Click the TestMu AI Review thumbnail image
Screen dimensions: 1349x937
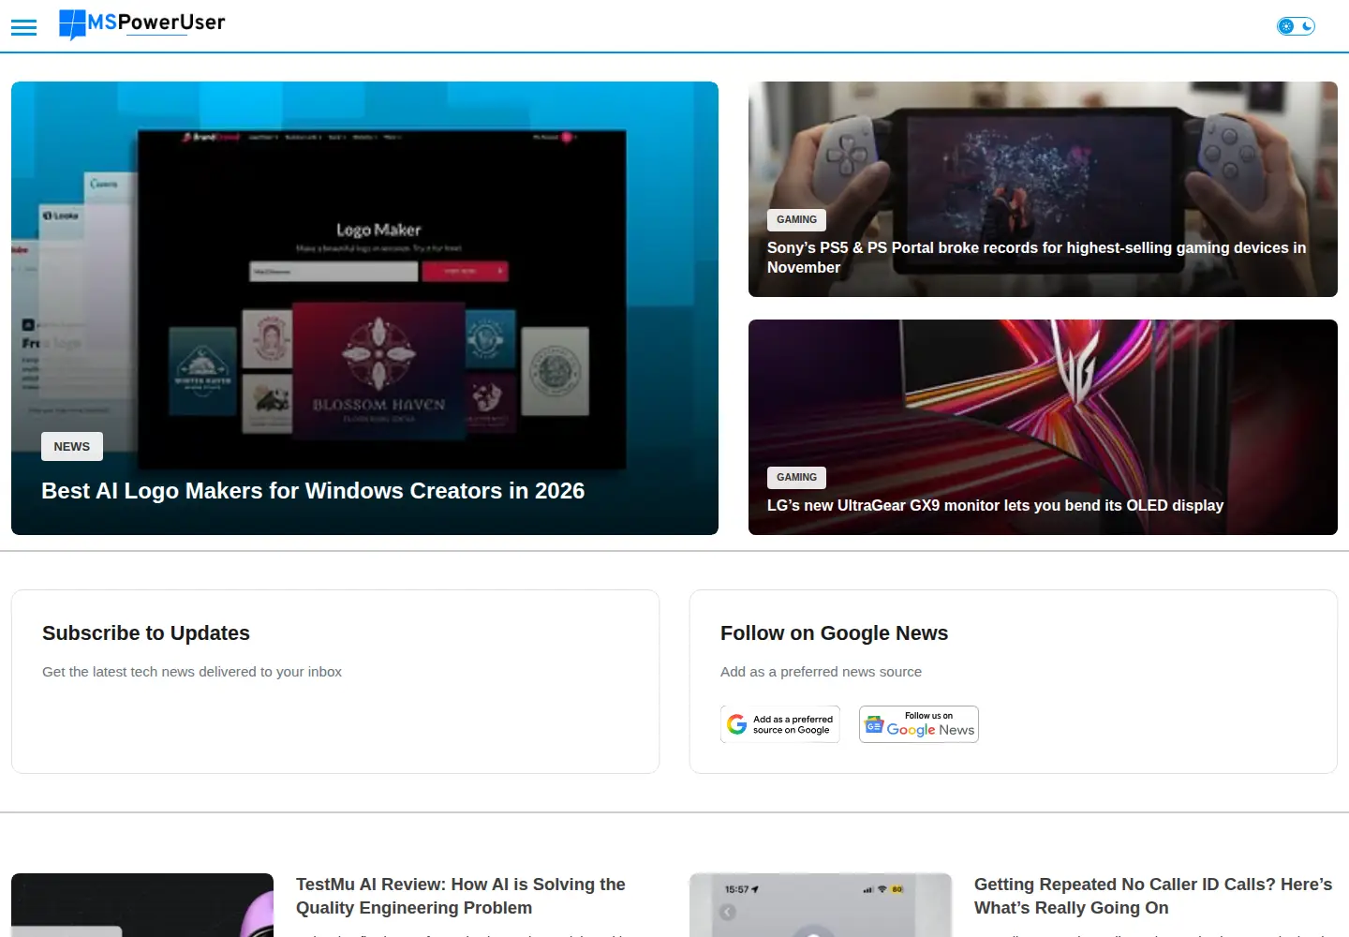142,905
